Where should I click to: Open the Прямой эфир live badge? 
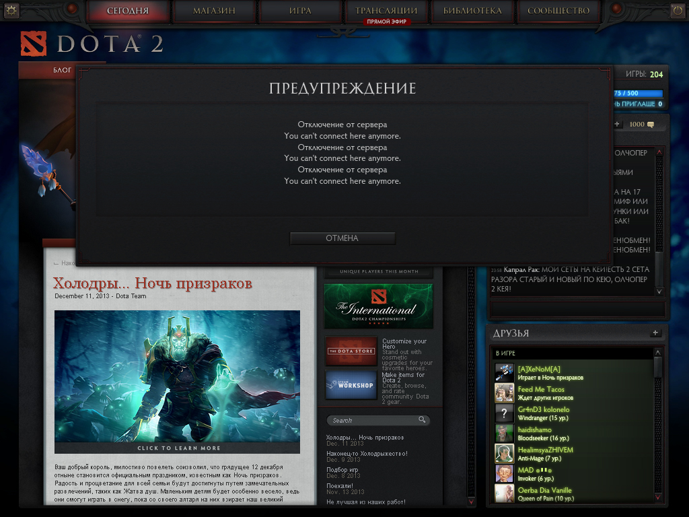(387, 22)
